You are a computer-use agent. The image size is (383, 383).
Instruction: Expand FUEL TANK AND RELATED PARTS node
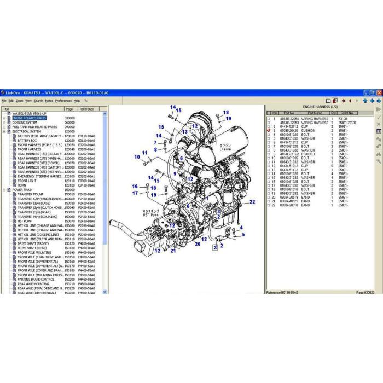tap(4, 127)
